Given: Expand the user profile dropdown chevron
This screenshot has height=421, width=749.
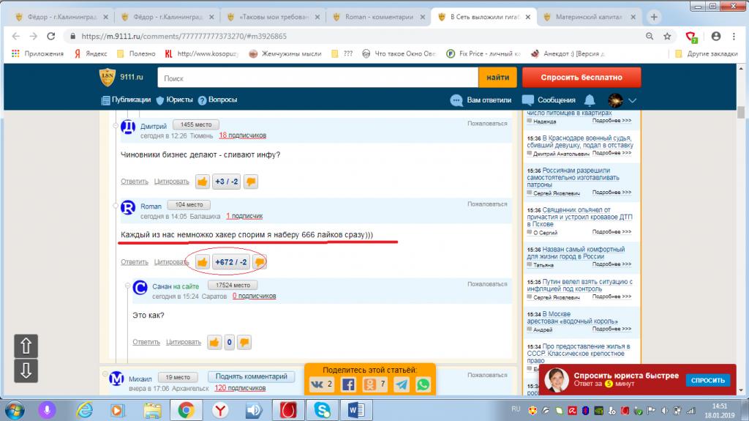Looking at the screenshot, I should [633, 100].
